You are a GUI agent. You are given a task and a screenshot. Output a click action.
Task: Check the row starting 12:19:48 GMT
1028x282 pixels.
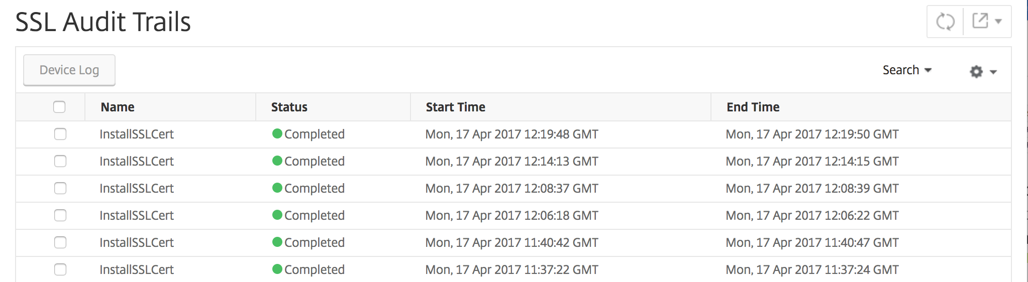60,134
